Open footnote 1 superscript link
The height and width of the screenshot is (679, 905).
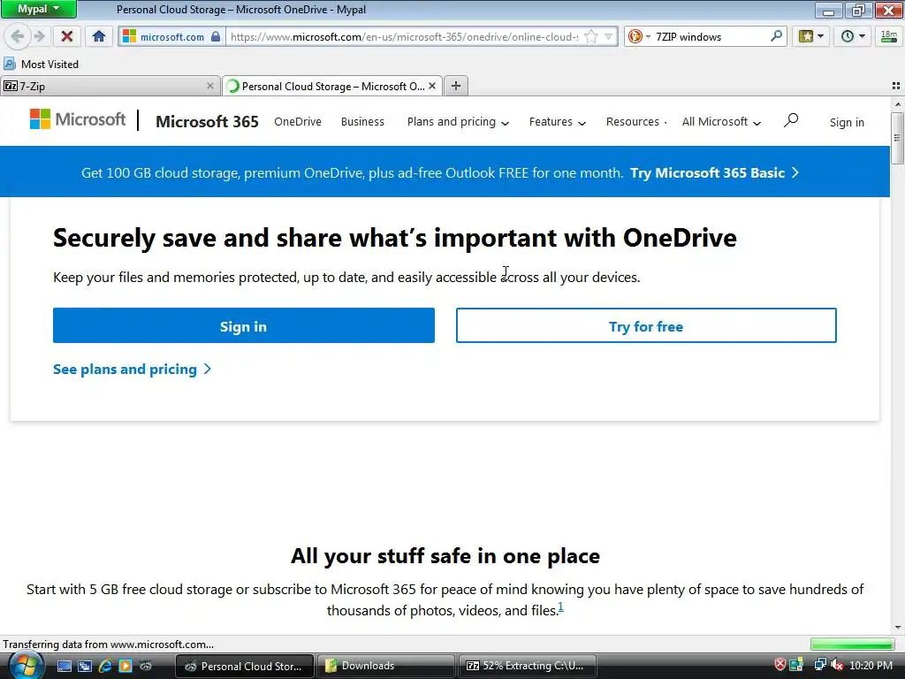[x=560, y=607]
